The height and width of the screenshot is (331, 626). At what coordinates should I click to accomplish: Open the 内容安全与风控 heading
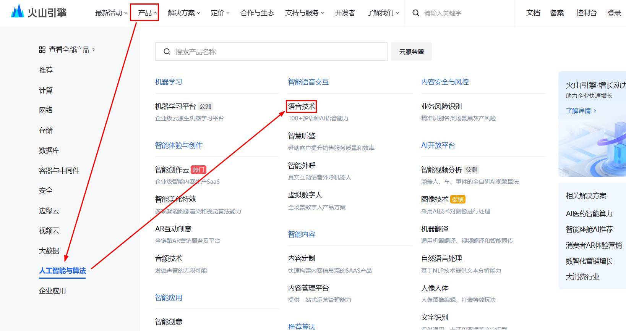coord(445,82)
